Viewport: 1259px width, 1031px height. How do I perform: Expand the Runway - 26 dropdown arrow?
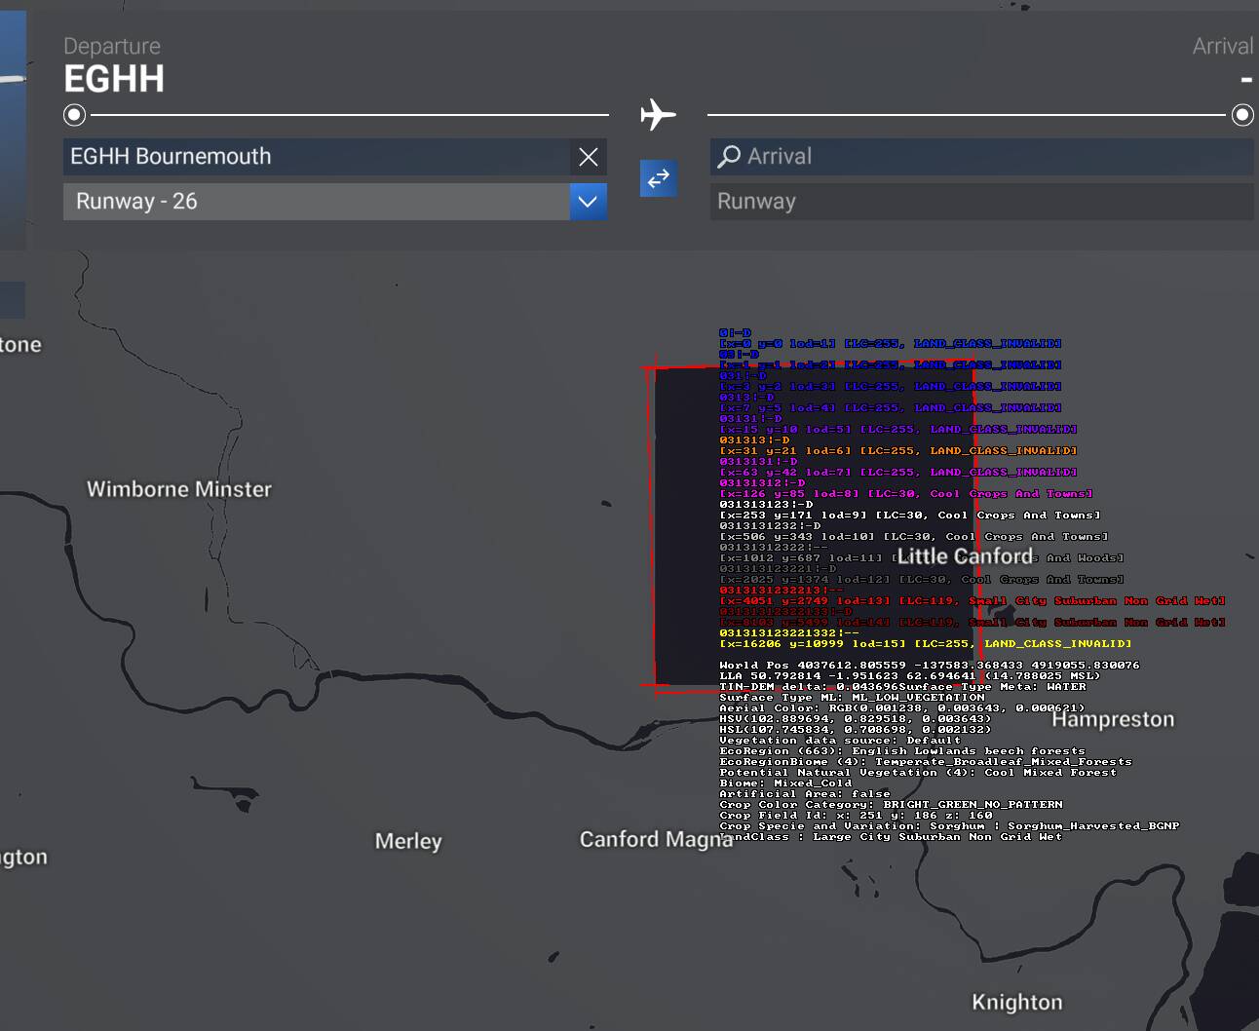pyautogui.click(x=588, y=202)
